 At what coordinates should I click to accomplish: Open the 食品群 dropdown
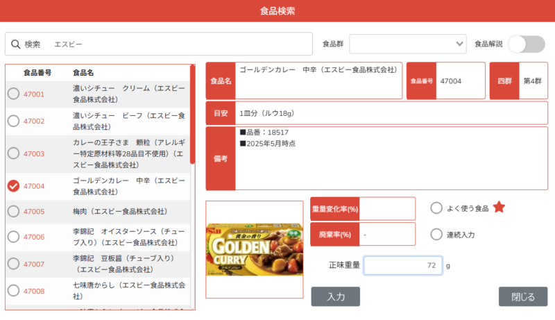408,44
